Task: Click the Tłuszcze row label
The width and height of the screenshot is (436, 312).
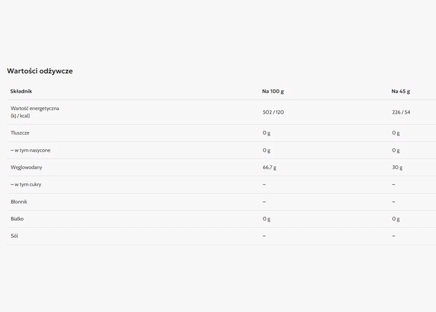Action: (20, 133)
